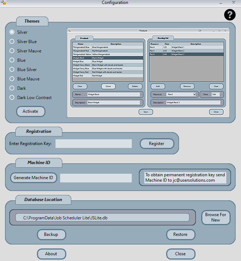Close window using title bar X

pos(233,3)
